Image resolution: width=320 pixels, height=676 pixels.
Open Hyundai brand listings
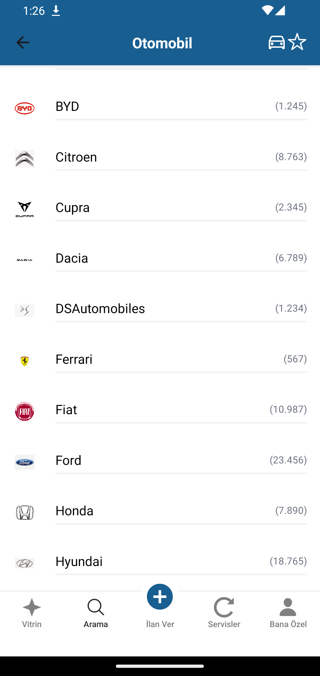coord(79,562)
